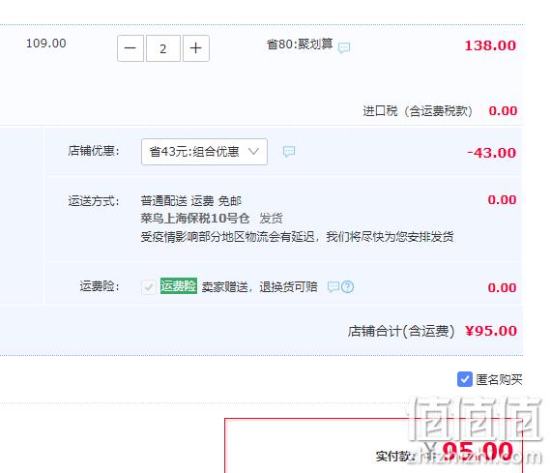The height and width of the screenshot is (473, 551).
Task: Click question mark help icon for 运费险
Action: pos(348,286)
